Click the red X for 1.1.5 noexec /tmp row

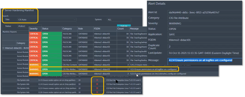click(x=97, y=88)
